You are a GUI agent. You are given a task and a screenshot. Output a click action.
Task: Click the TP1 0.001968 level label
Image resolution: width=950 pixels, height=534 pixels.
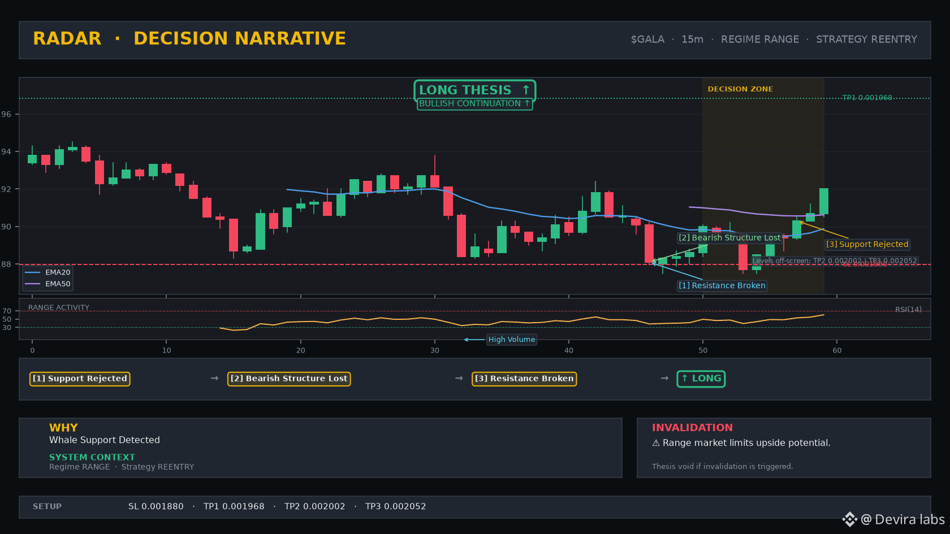(867, 98)
